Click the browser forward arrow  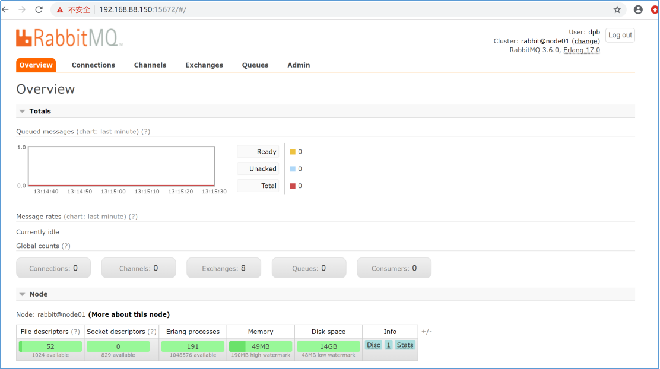(x=22, y=9)
